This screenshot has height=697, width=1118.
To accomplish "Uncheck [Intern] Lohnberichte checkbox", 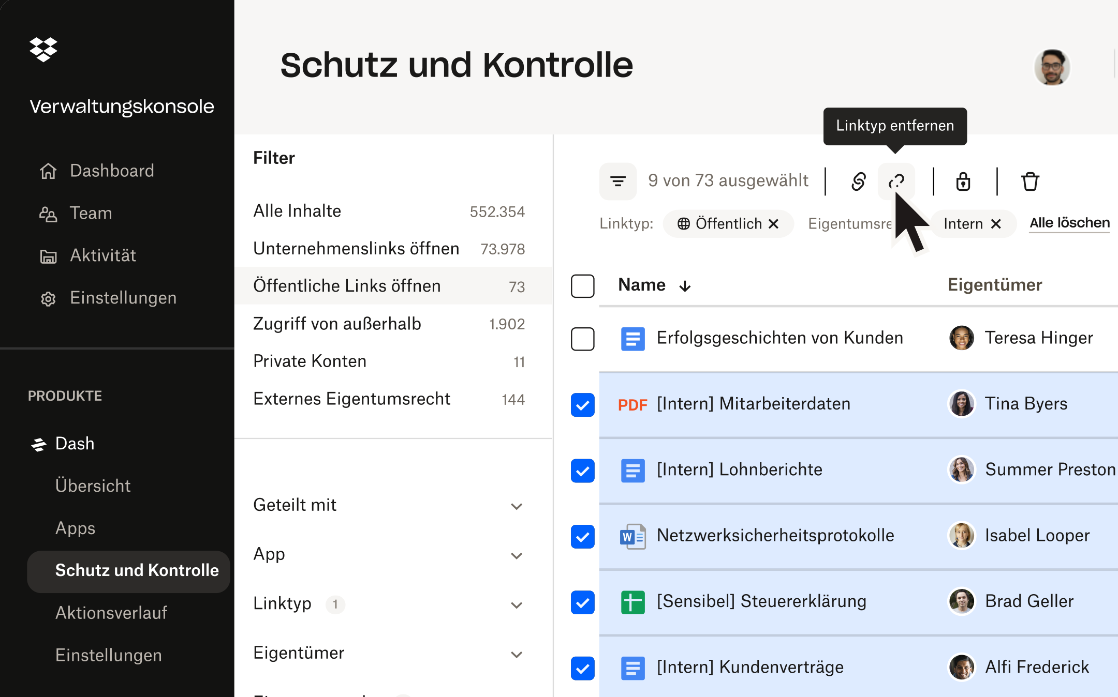I will point(582,470).
